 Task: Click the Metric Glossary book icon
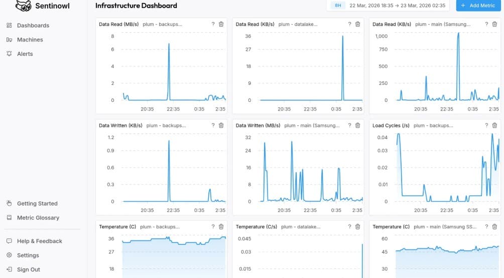(9, 218)
